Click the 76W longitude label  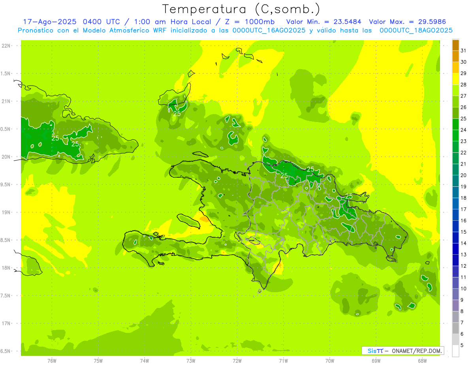coord(52,361)
